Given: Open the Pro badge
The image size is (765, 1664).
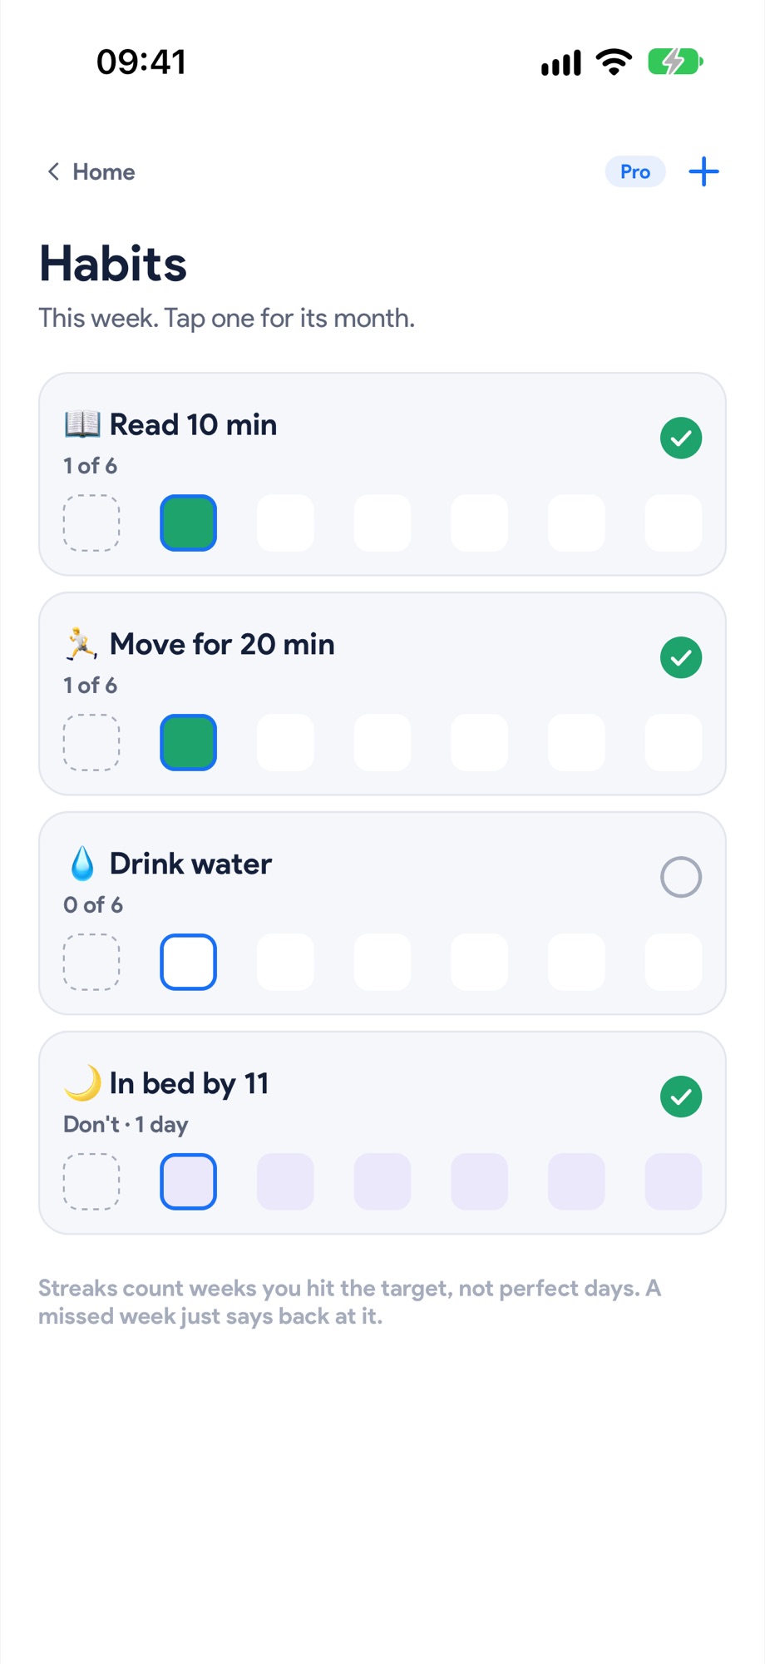Looking at the screenshot, I should coord(635,172).
